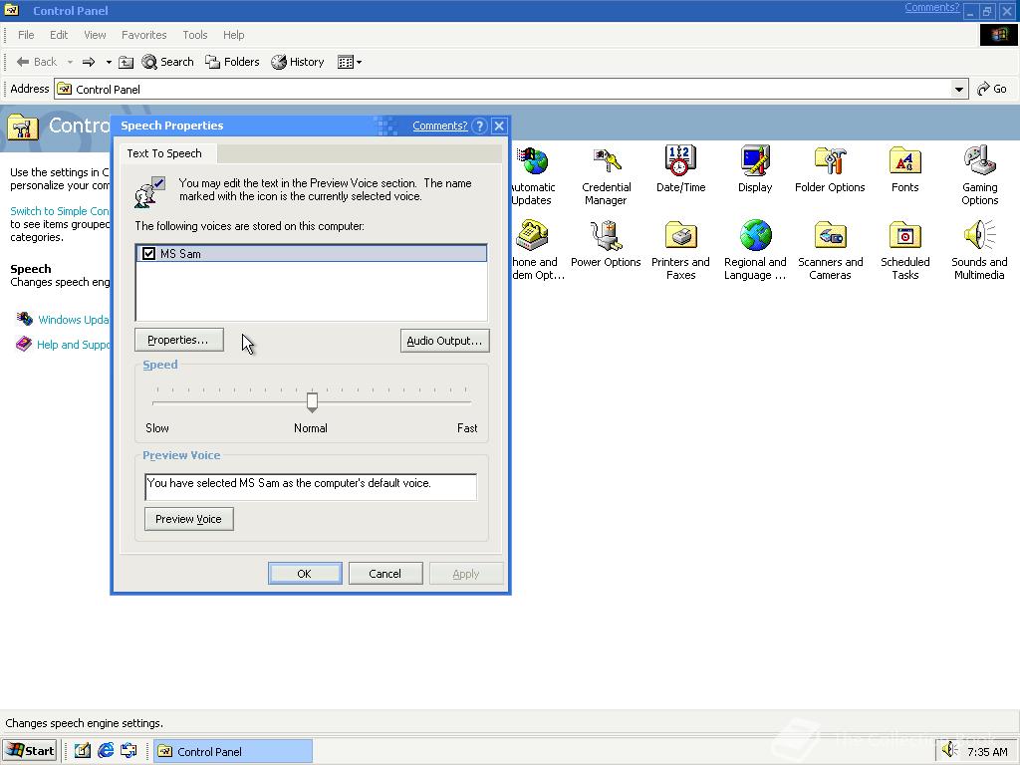Image resolution: width=1020 pixels, height=765 pixels.
Task: Open the Automatic Updates icon
Action: tap(533, 175)
